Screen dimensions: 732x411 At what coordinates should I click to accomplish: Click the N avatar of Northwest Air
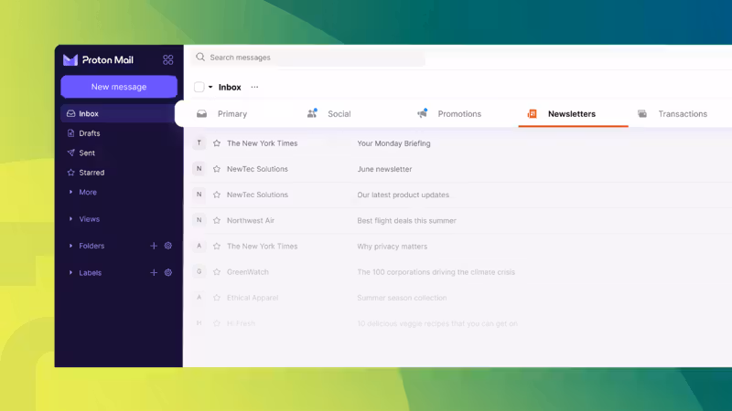[x=199, y=220]
